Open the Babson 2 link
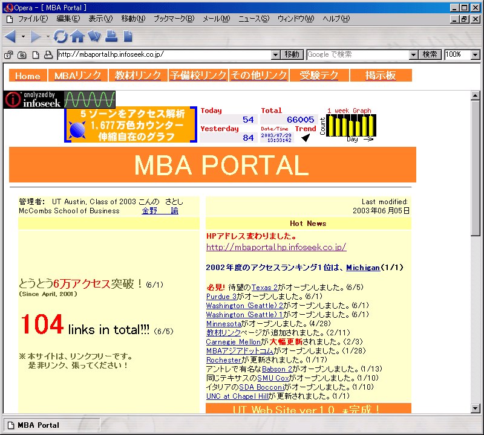The height and width of the screenshot is (435, 484). tap(277, 369)
